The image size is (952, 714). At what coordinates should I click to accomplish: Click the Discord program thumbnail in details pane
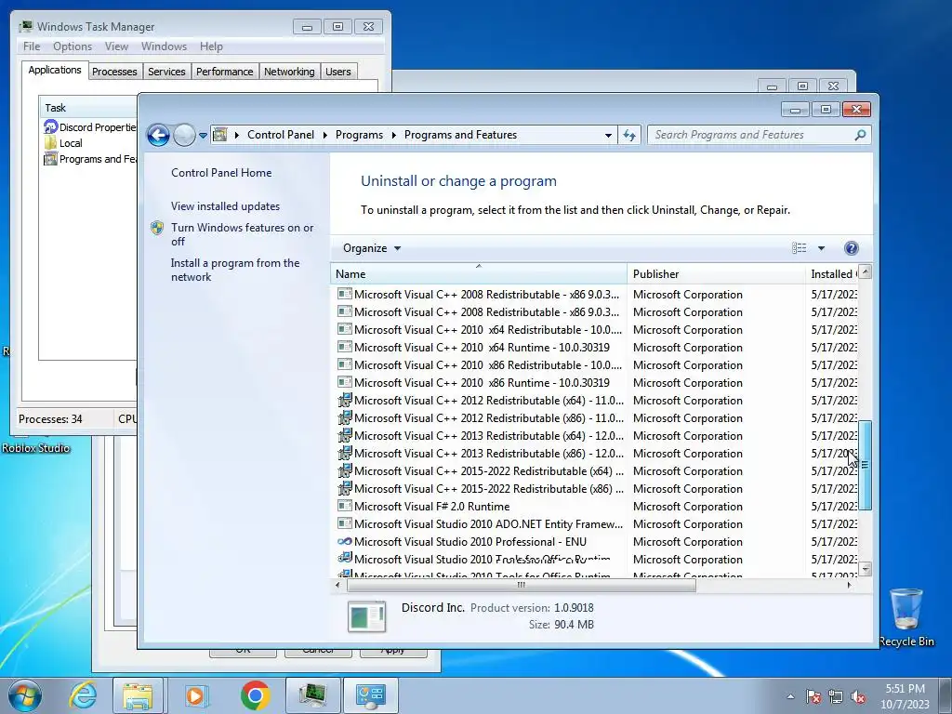tap(366, 616)
